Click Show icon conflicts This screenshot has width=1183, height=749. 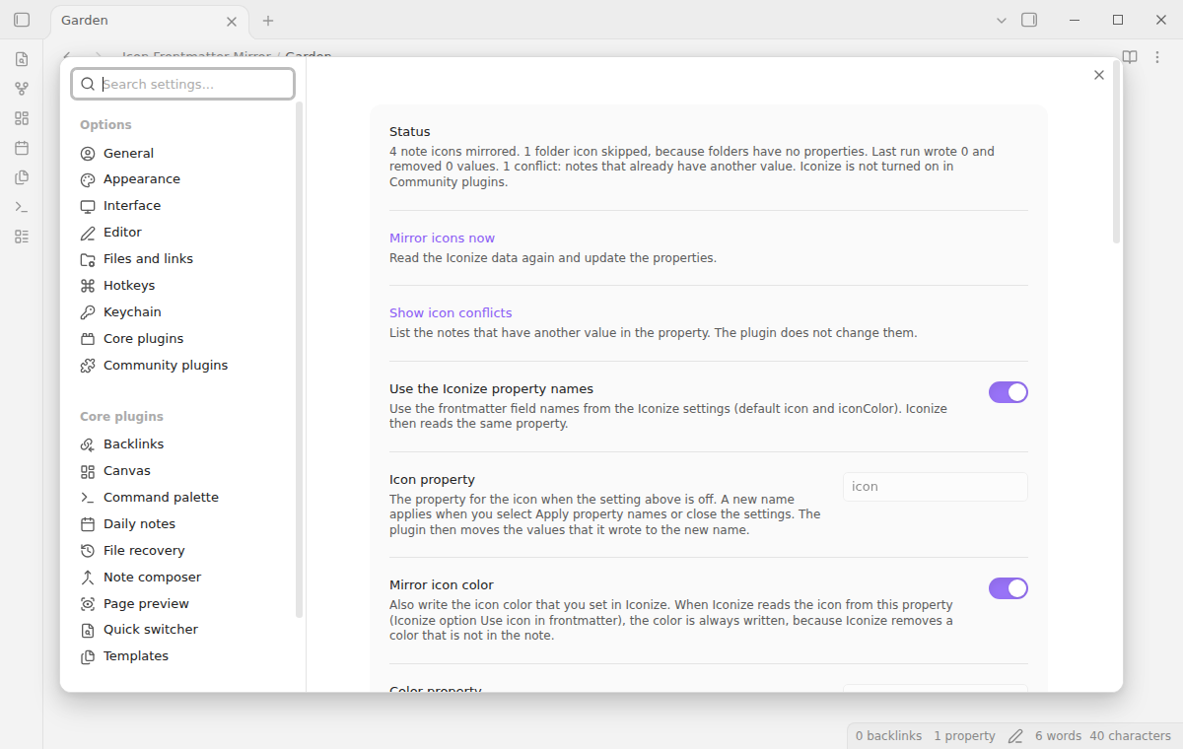tap(451, 313)
